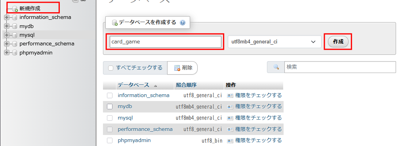Click the privileges icon in the phpmyadmin row
This screenshot has width=402, height=146.
[x=230, y=140]
